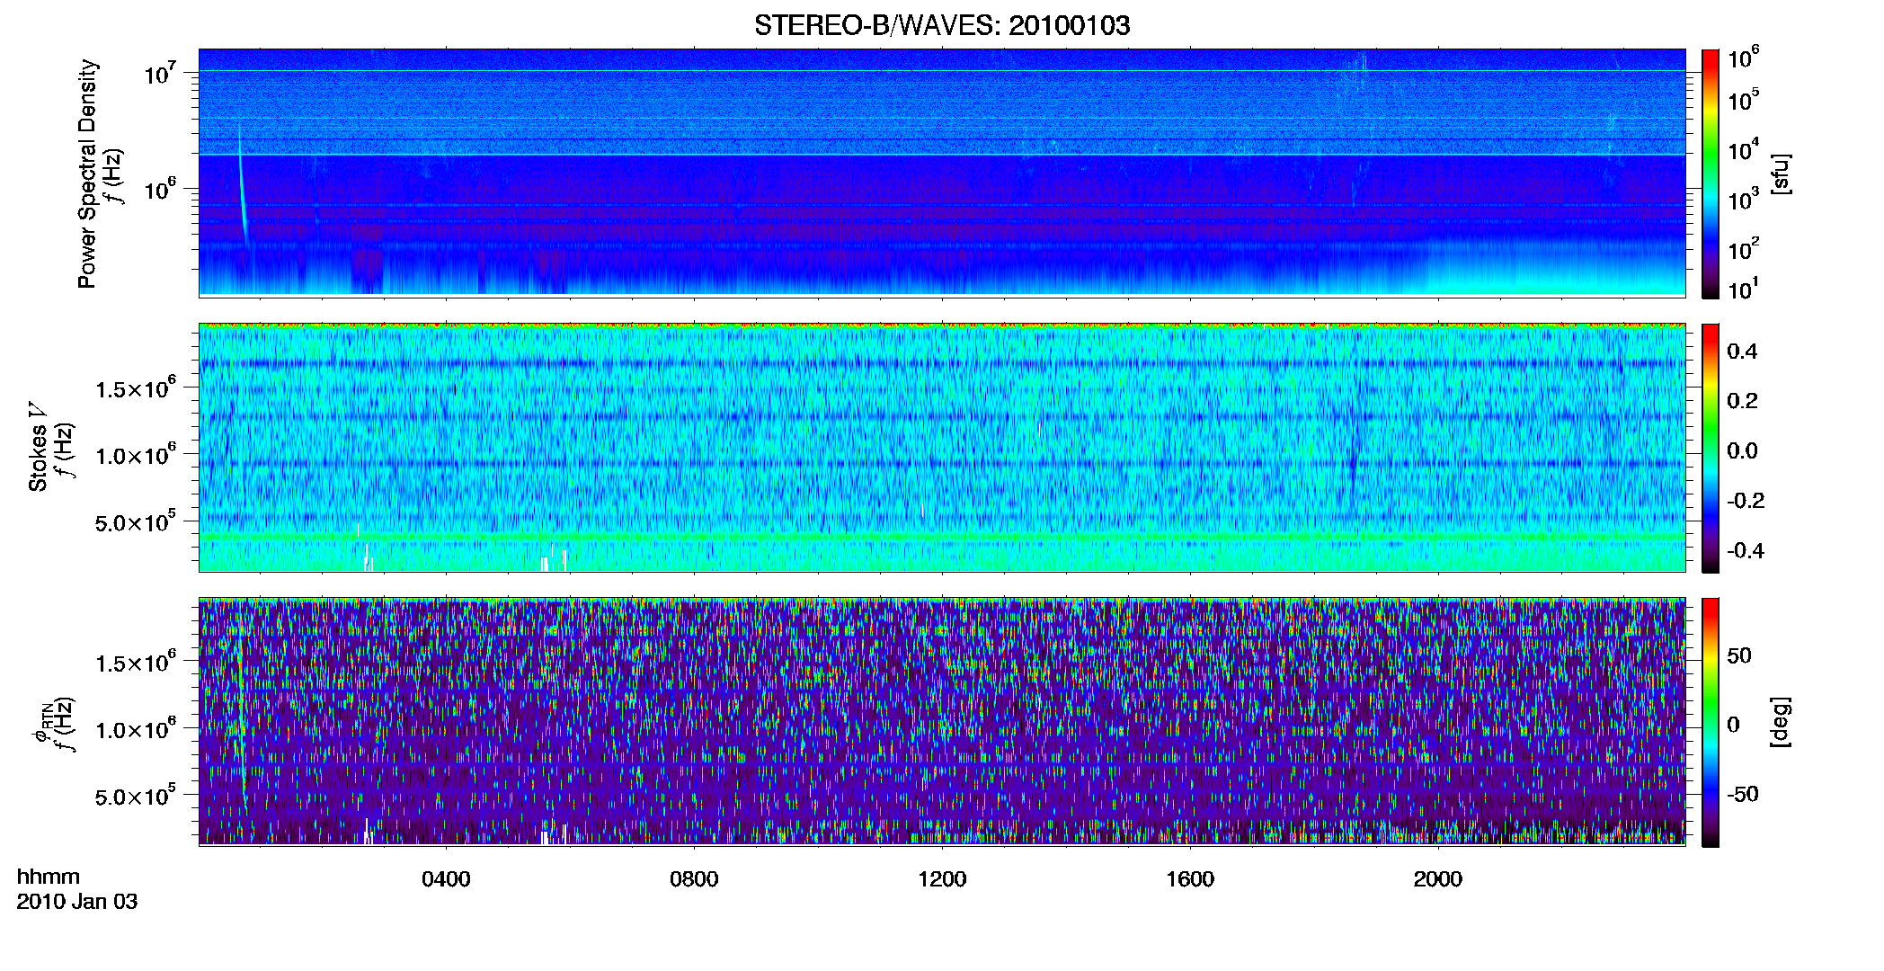Click the 0.4 value on the Stokes V color bar

1742,352
